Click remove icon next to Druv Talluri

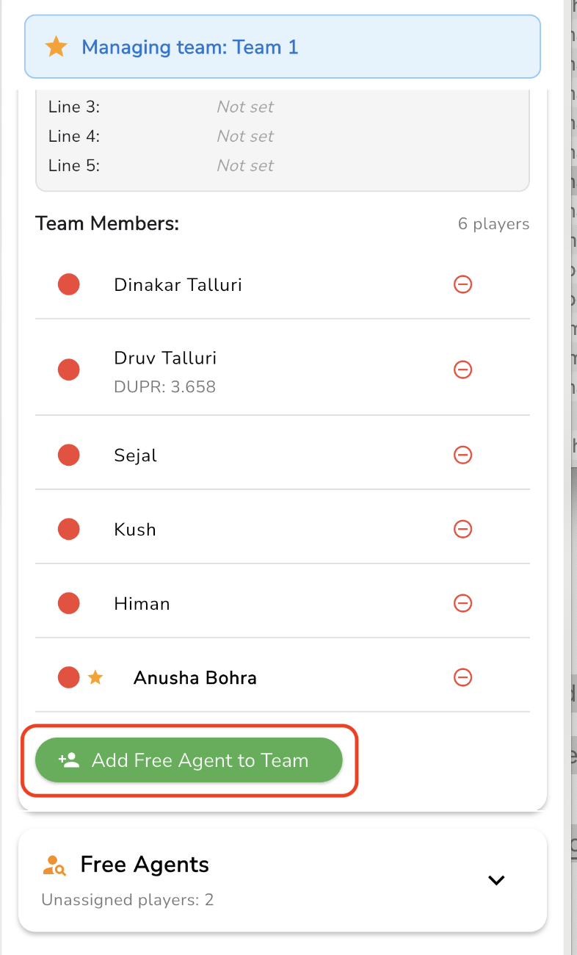(462, 370)
